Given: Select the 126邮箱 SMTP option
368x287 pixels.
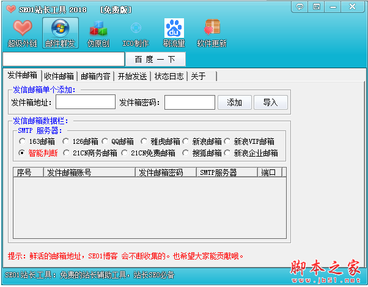Looking at the screenshot, I should [x=80, y=141].
